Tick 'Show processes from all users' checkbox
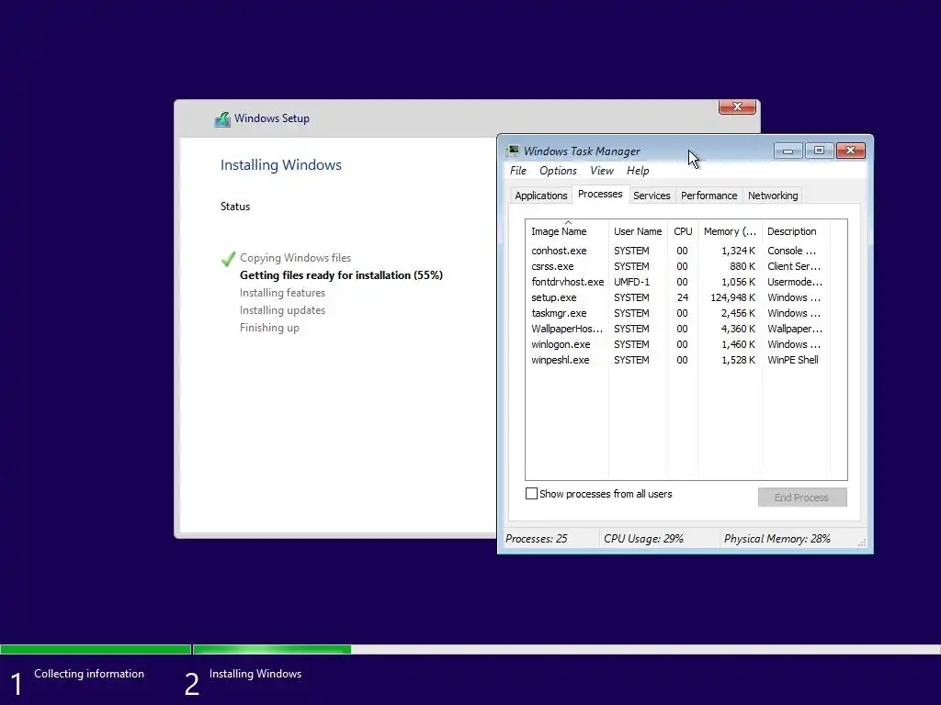Image resolution: width=941 pixels, height=705 pixels. pos(531,493)
